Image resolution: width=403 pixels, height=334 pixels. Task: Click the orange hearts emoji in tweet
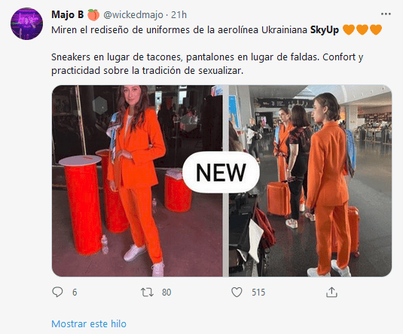362,29
